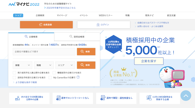Viewport: 195px width, 108px height.
Task: Click the 企業を探す button
Action: click(x=149, y=61)
